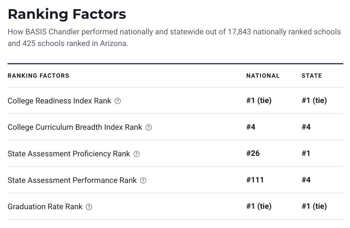This screenshot has height=228, width=350.
Task: Click national #111 State Assessment Performance value
Action: point(255,180)
